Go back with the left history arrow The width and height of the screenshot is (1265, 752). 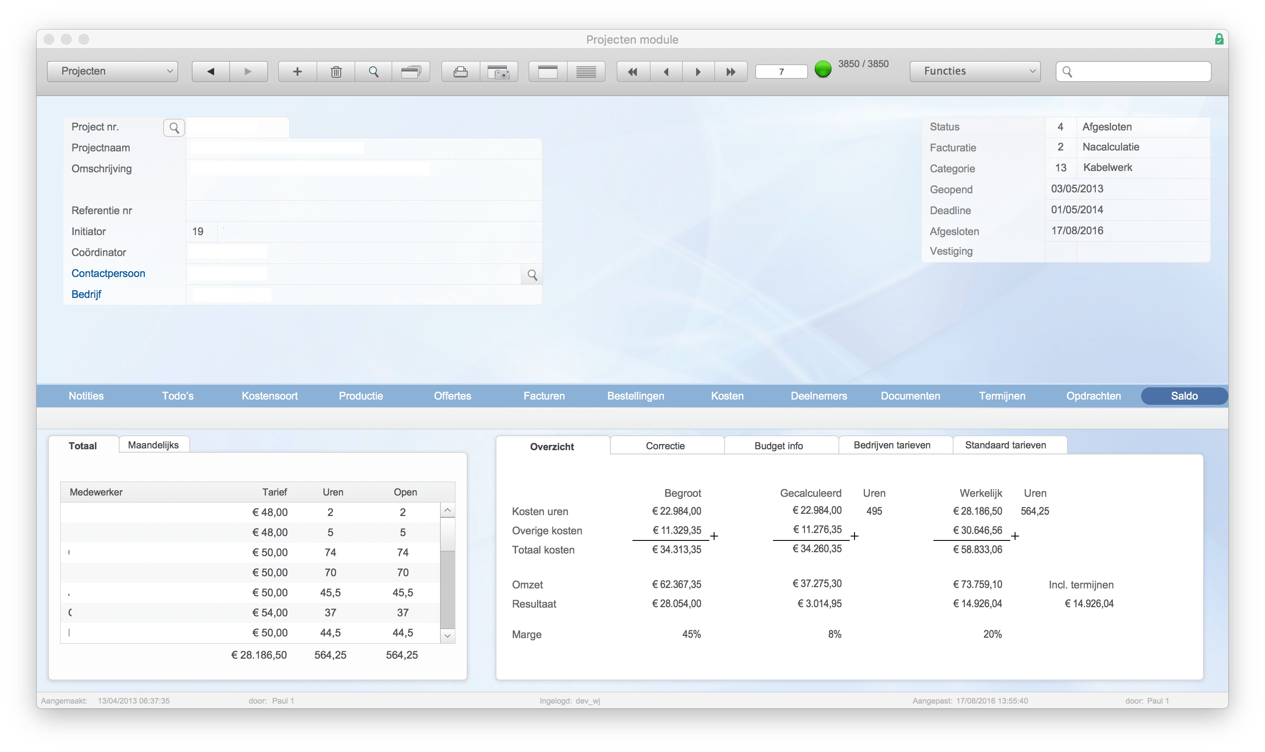coord(211,72)
